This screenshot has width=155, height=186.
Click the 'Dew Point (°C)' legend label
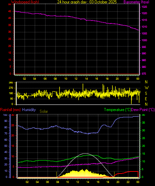point(143,110)
